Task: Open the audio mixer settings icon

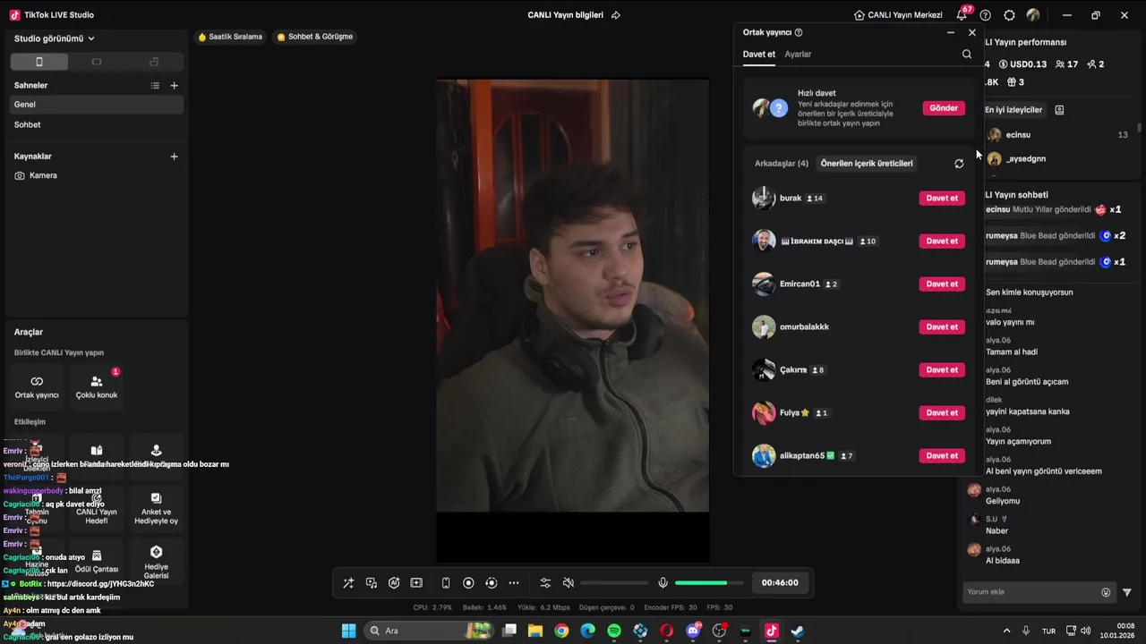Action: (x=545, y=583)
